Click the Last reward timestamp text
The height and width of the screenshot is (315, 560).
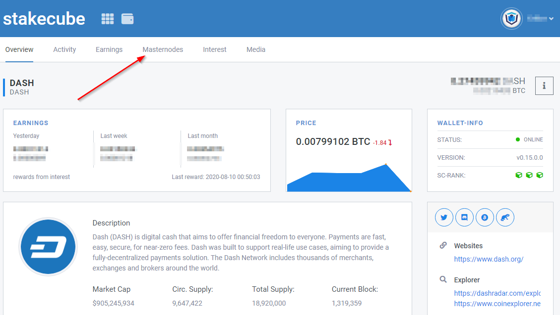[x=216, y=177]
